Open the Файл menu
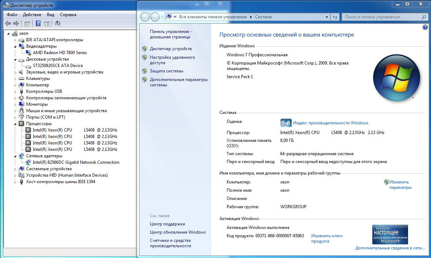This screenshot has height=258, width=431. coord(12,15)
